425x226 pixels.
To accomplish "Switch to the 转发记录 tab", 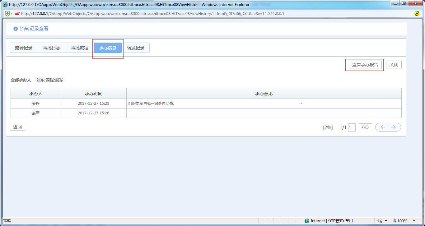I will 136,48.
